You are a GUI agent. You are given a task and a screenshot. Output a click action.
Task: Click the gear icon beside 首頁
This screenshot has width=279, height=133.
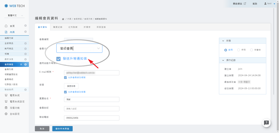point(25,26)
